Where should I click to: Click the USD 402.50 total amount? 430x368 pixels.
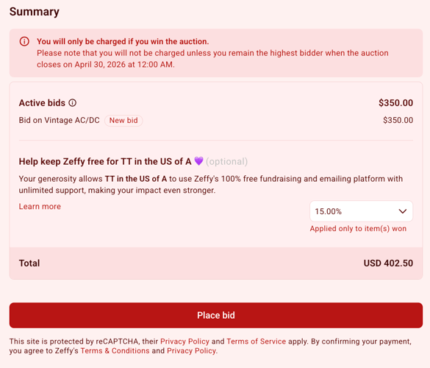(x=388, y=263)
